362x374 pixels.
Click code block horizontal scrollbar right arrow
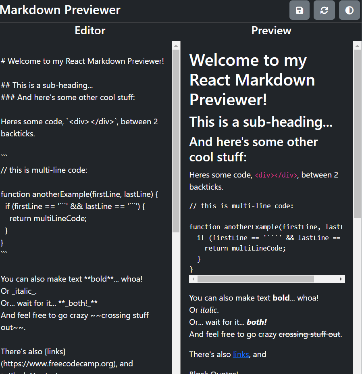(341, 279)
